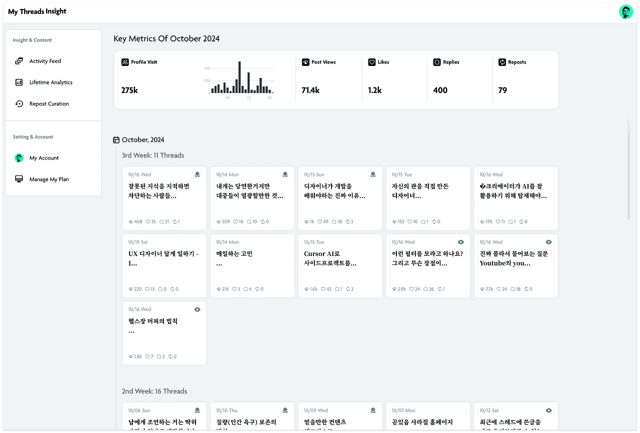
Task: Open the thread 이런 필터를 모라고 하나요?
Action: point(428,266)
